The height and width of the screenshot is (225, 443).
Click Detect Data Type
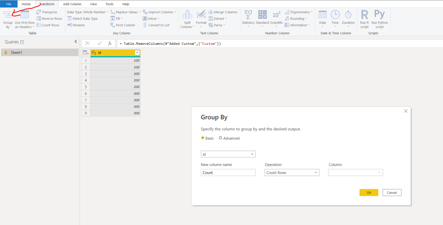click(x=83, y=18)
